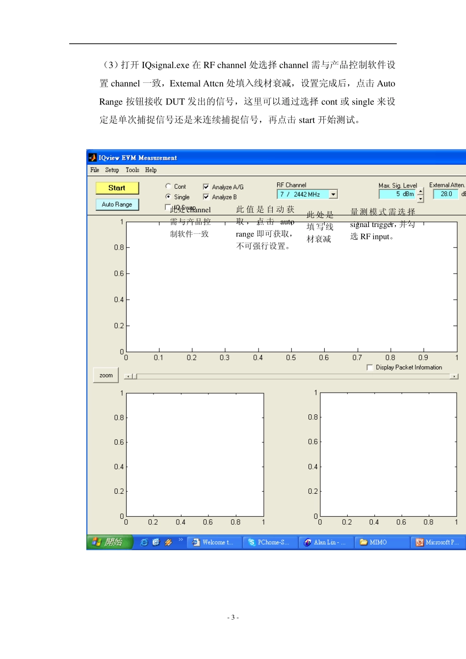466x659 pixels.
Task: Decrease Max. Sig. Level with down arrow
Action: point(420,199)
